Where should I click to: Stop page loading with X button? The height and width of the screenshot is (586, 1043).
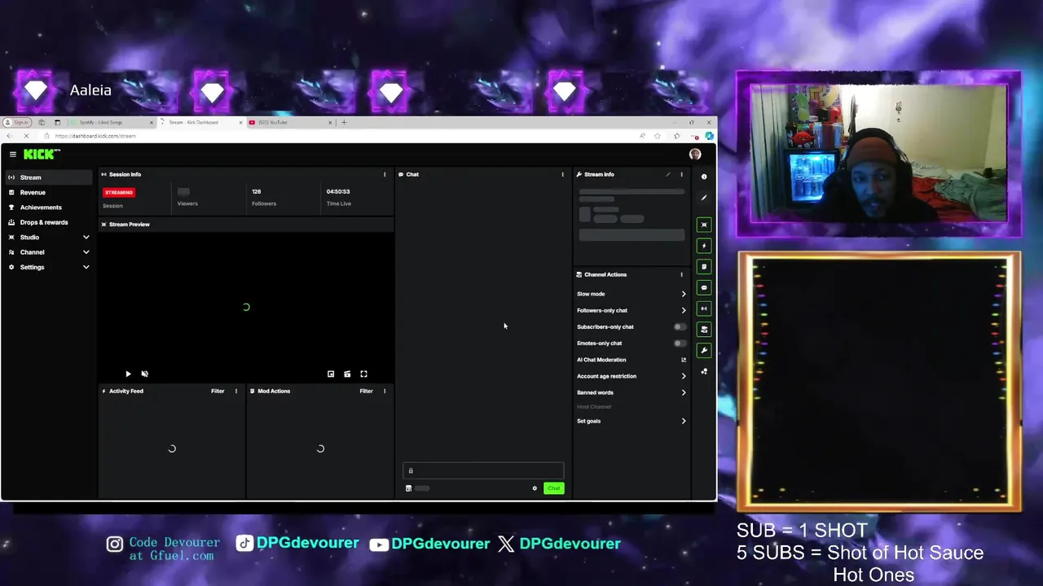point(27,136)
